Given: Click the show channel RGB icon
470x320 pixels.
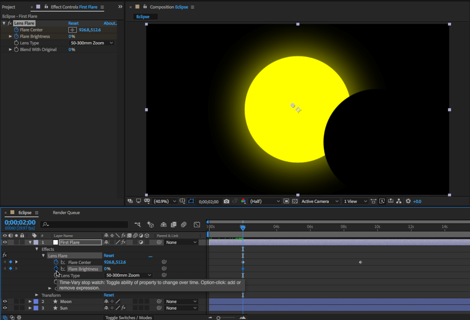Looking at the screenshot, I should click(243, 201).
